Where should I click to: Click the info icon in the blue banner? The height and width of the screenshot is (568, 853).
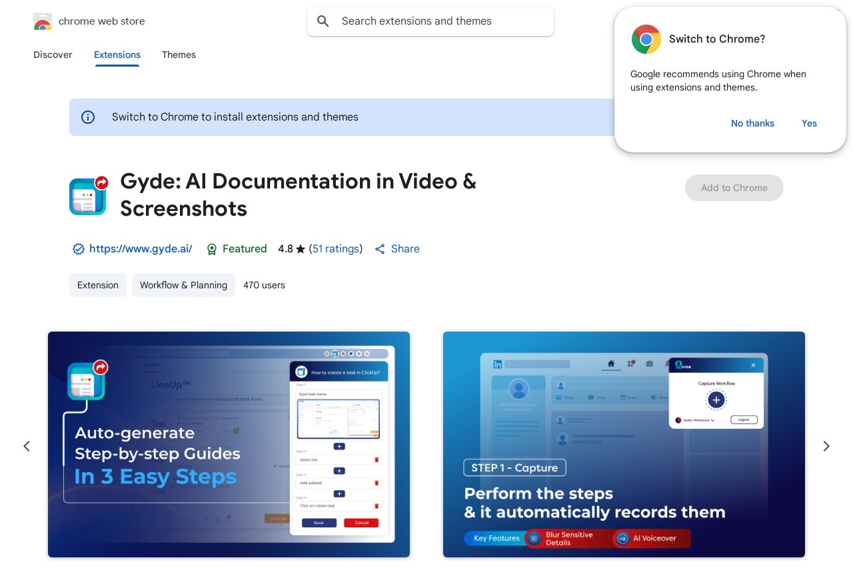(88, 117)
